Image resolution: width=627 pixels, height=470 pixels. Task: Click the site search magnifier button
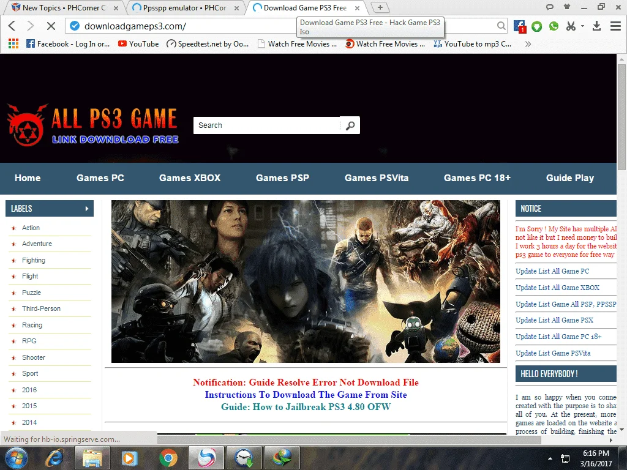[350, 125]
